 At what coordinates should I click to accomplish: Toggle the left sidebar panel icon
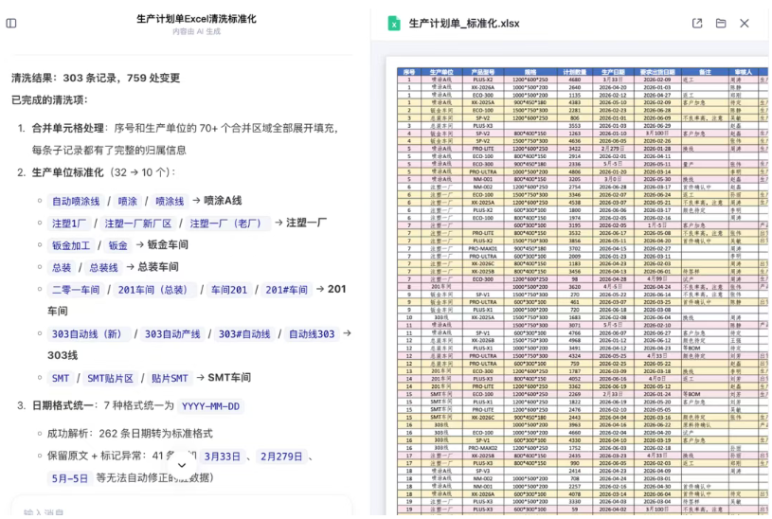(x=10, y=23)
